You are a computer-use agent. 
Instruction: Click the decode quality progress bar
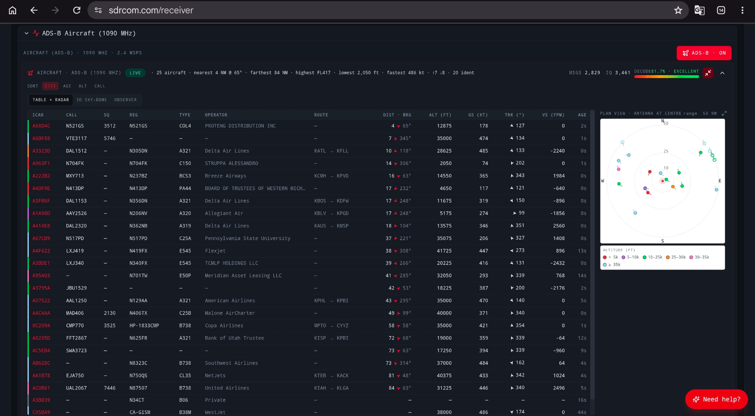point(667,77)
